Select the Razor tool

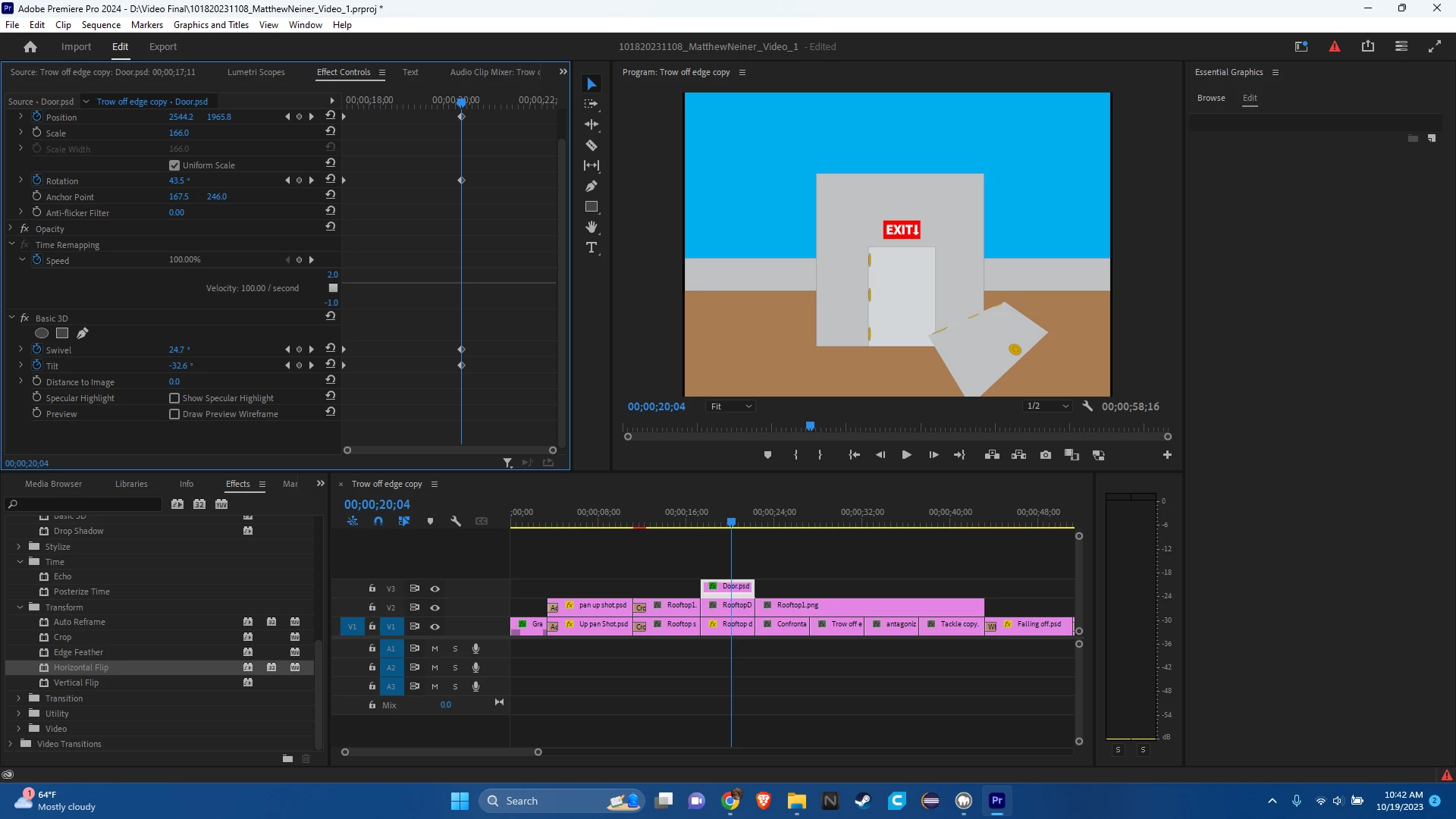point(591,145)
